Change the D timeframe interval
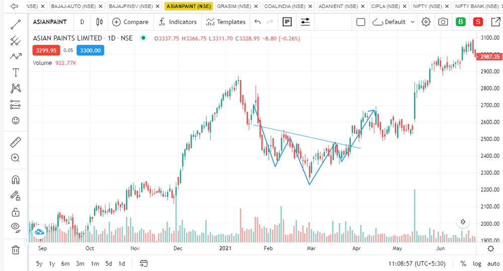This screenshot has height=271, width=503. (x=82, y=22)
